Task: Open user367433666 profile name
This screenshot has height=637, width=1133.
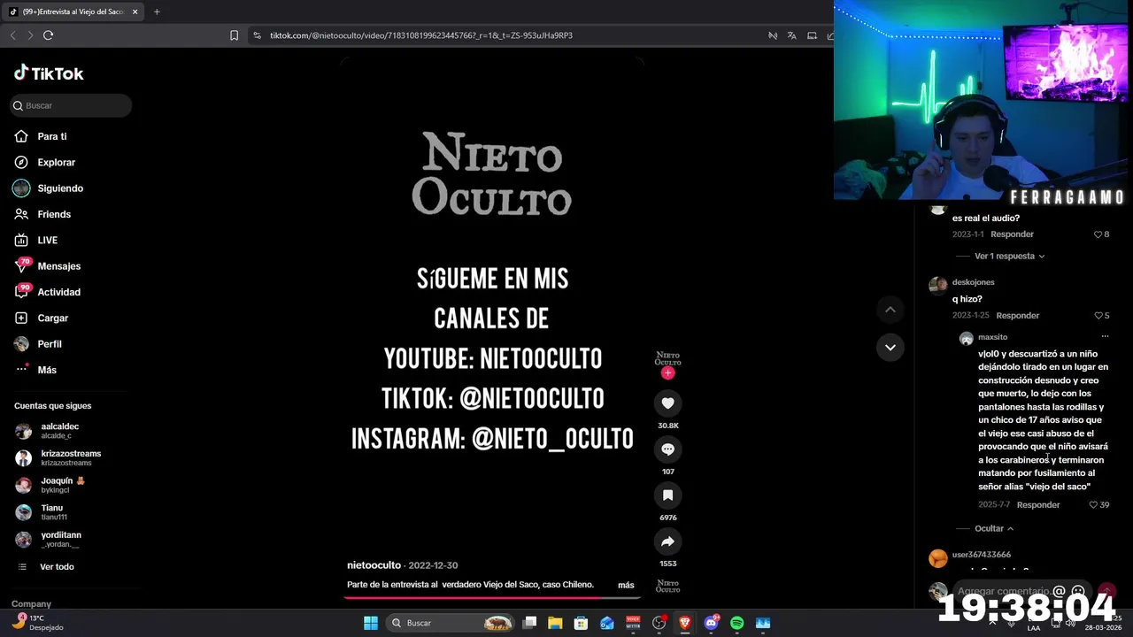Action: coord(981,555)
